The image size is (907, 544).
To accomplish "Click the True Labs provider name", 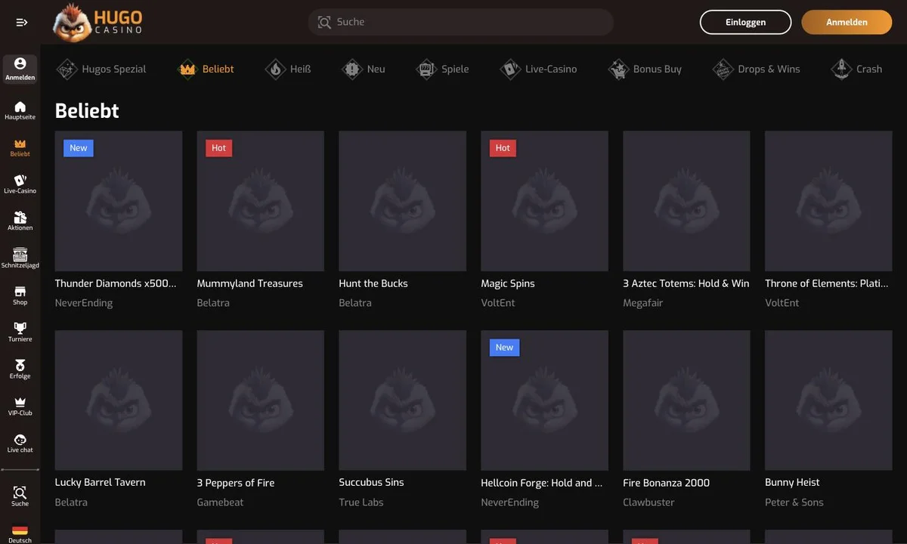I will tap(361, 502).
